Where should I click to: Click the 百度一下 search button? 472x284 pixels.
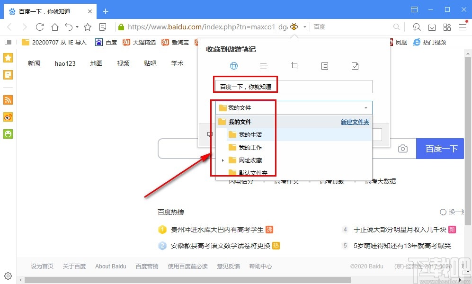tap(440, 149)
